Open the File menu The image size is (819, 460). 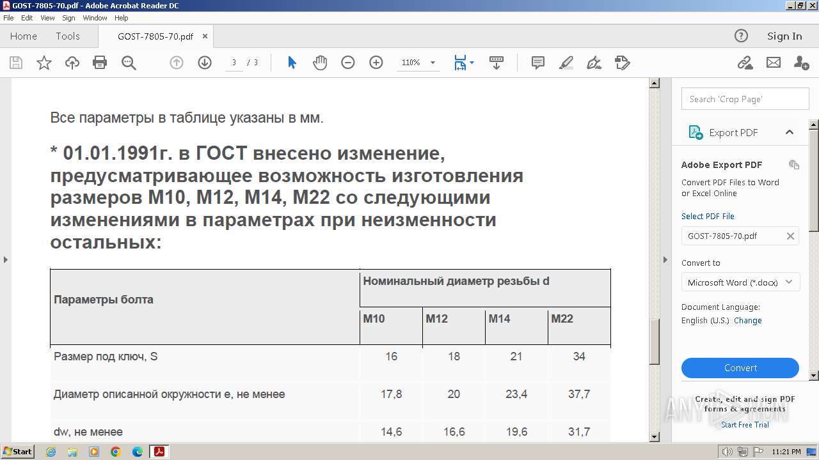tap(8, 18)
